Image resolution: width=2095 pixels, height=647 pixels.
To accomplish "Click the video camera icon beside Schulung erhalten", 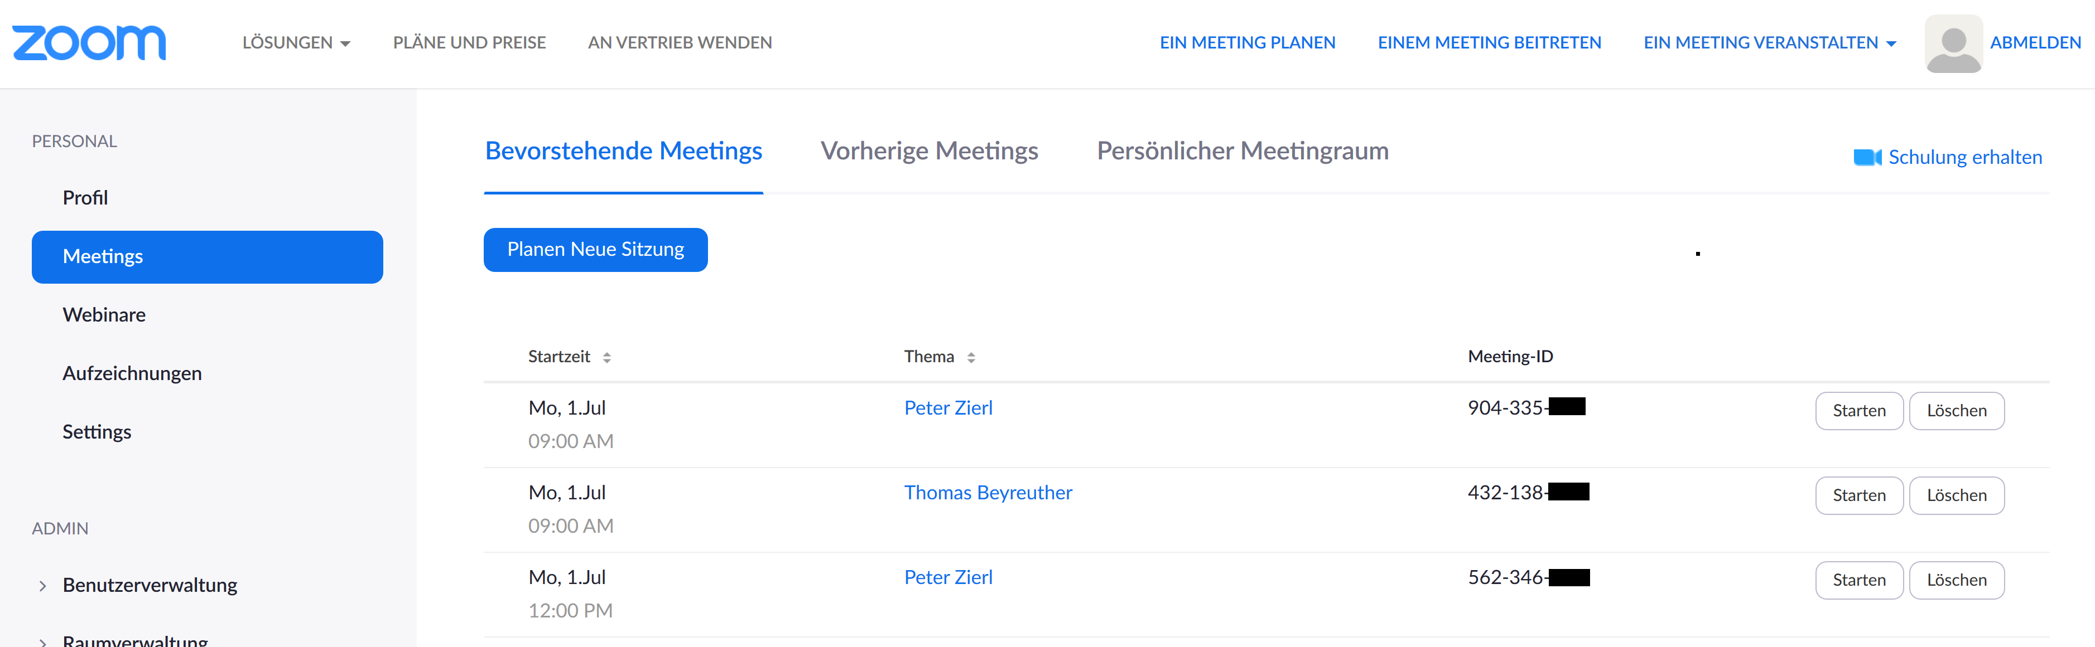I will [1866, 158].
